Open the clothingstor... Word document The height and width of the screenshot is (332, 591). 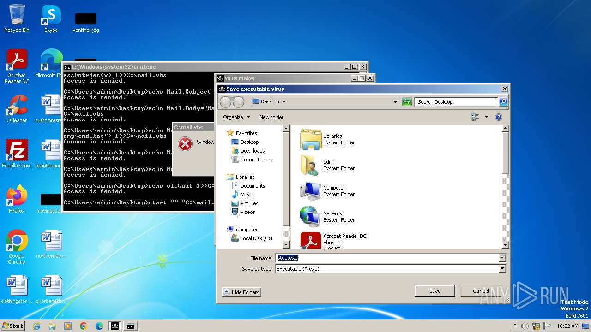coord(17,290)
